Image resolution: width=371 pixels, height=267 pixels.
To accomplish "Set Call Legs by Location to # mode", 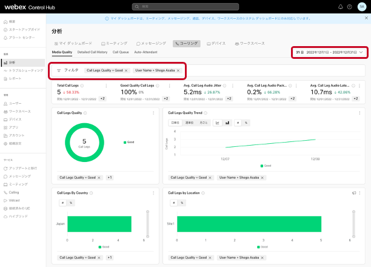I will pos(173,203).
